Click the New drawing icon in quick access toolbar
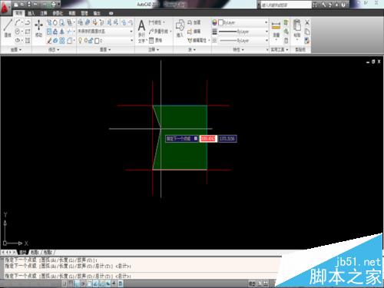 pos(16,5)
